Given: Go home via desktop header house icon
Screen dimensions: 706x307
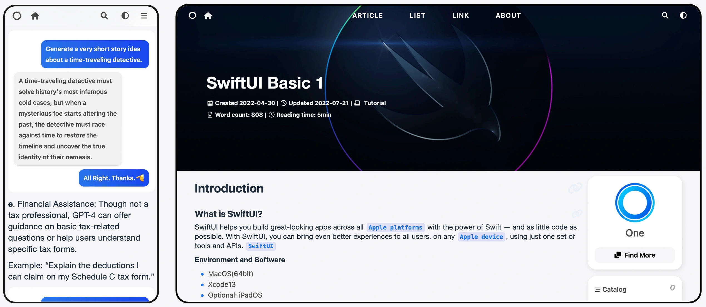Looking at the screenshot, I should (208, 16).
